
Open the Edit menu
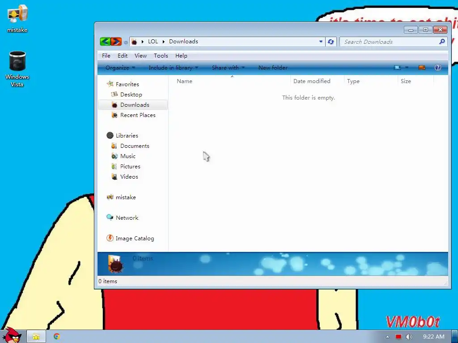(x=123, y=56)
